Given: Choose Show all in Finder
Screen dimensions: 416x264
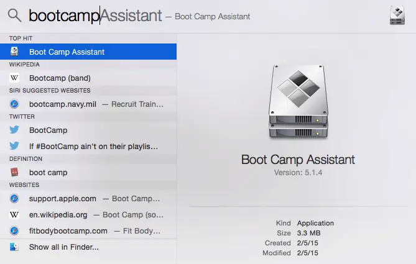Looking at the screenshot, I should pyautogui.click(x=63, y=247).
